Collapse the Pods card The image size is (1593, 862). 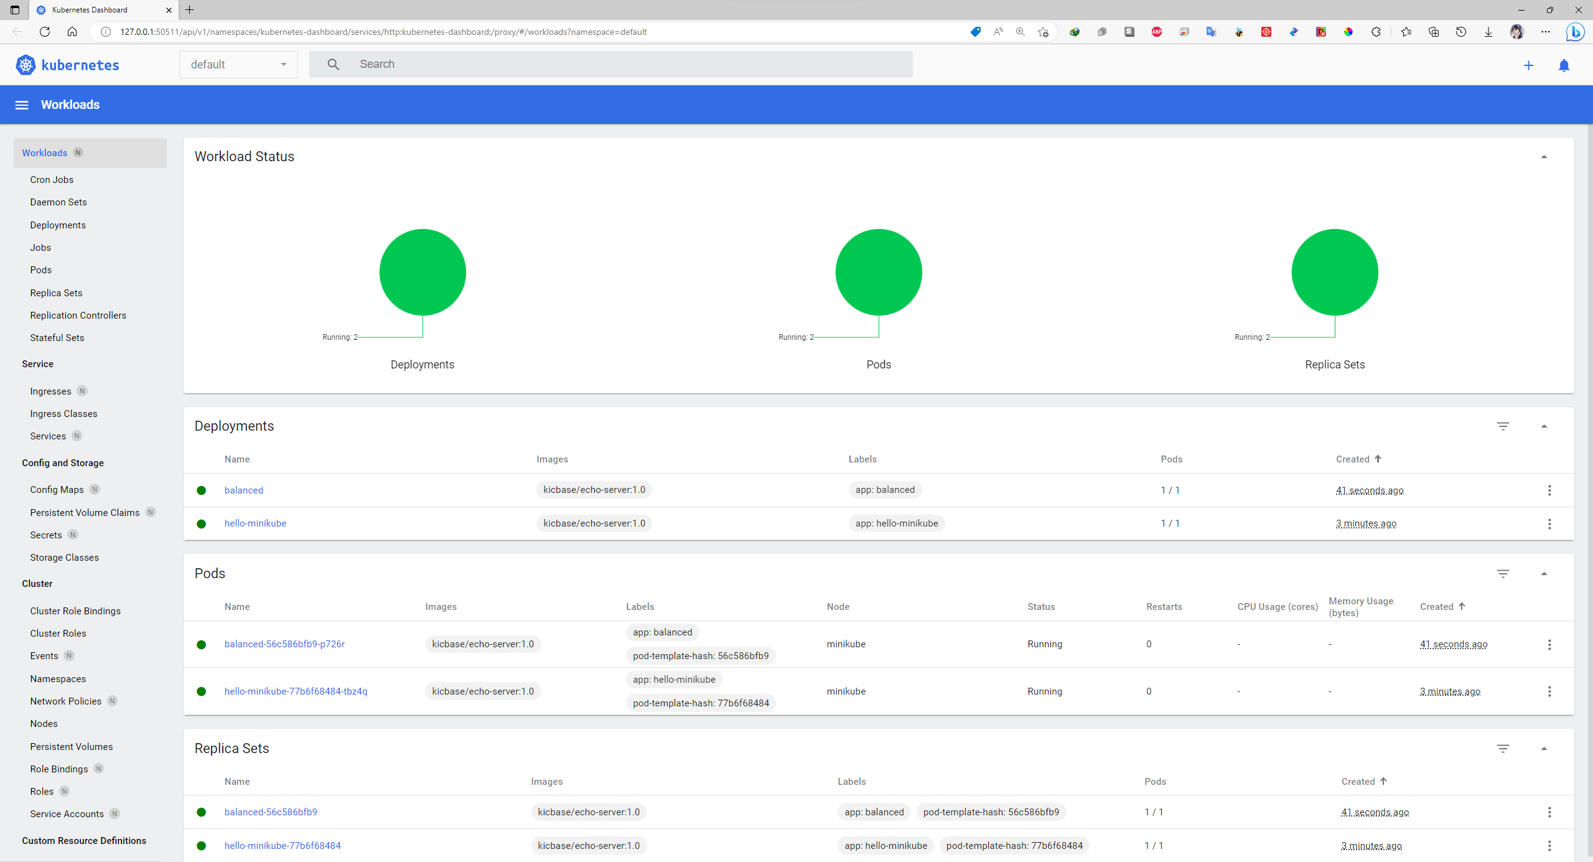1544,574
